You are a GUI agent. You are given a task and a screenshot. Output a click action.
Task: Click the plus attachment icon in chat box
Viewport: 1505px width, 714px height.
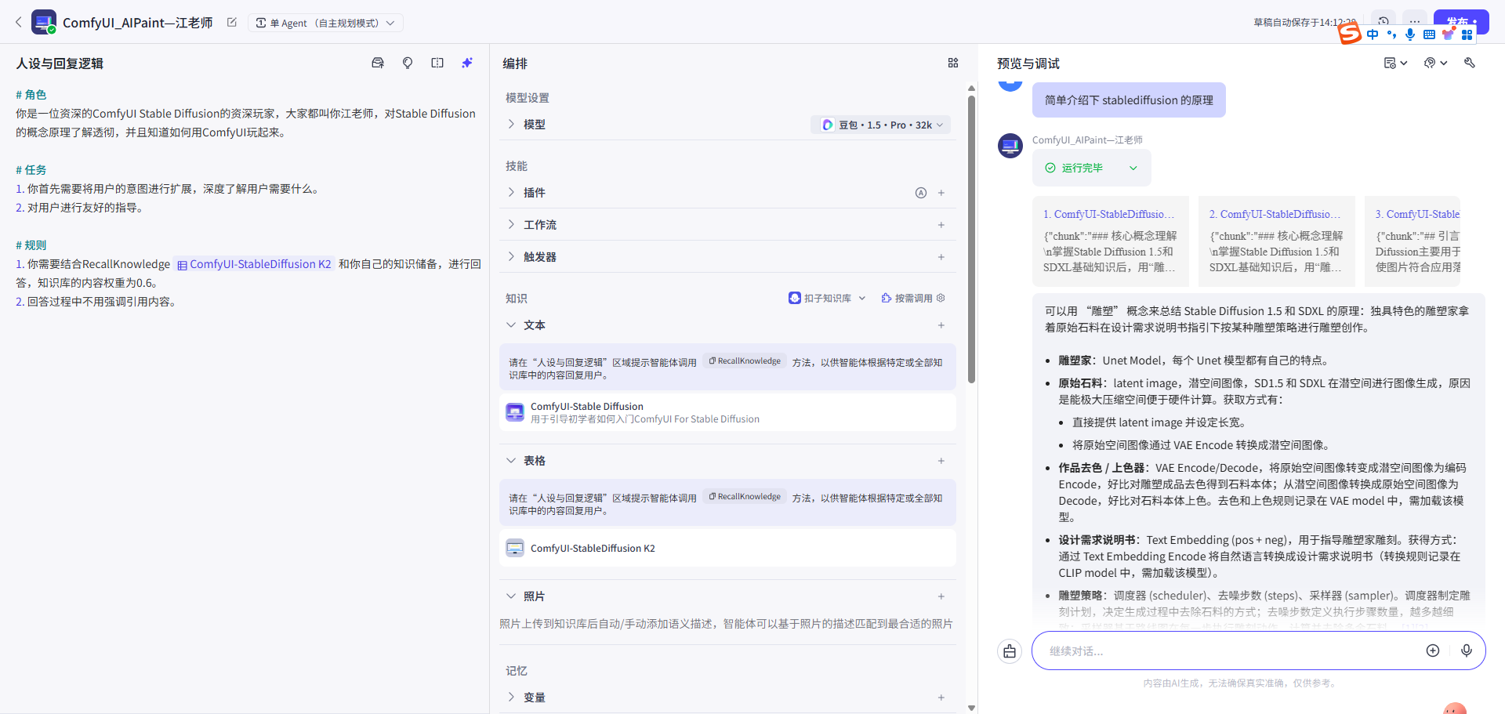coord(1434,651)
